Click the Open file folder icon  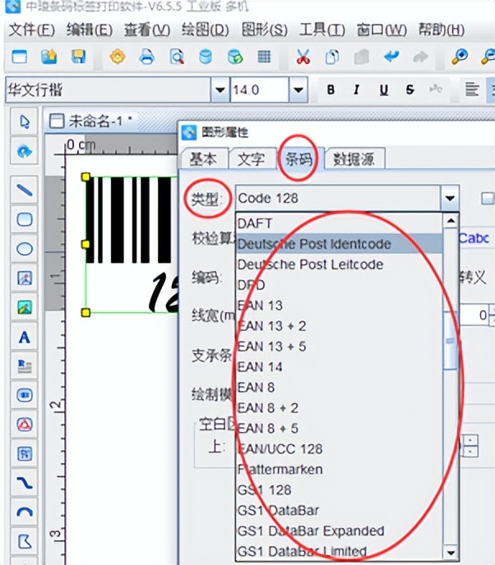(x=49, y=57)
